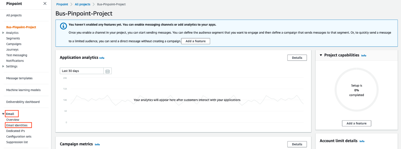Open Info link next to Application analytics
Viewport: 401px width, 149px height.
pyautogui.click(x=102, y=58)
